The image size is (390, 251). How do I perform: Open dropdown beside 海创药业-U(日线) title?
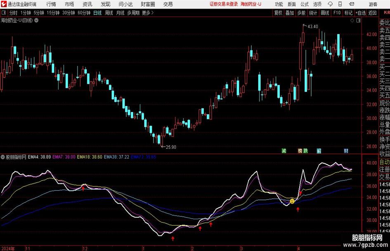(x=36, y=20)
